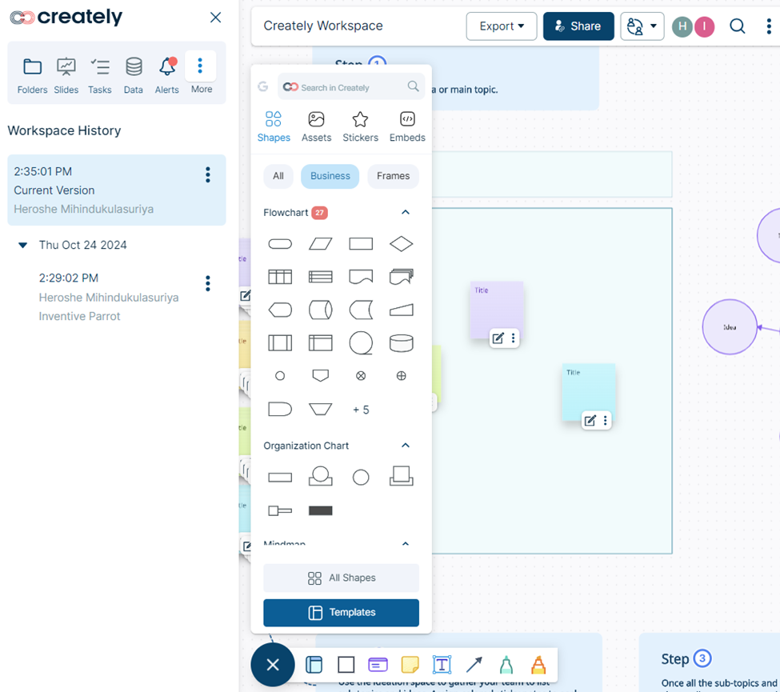780x692 pixels.
Task: Select the sticky note tool in bottom toolbar
Action: coord(410,665)
